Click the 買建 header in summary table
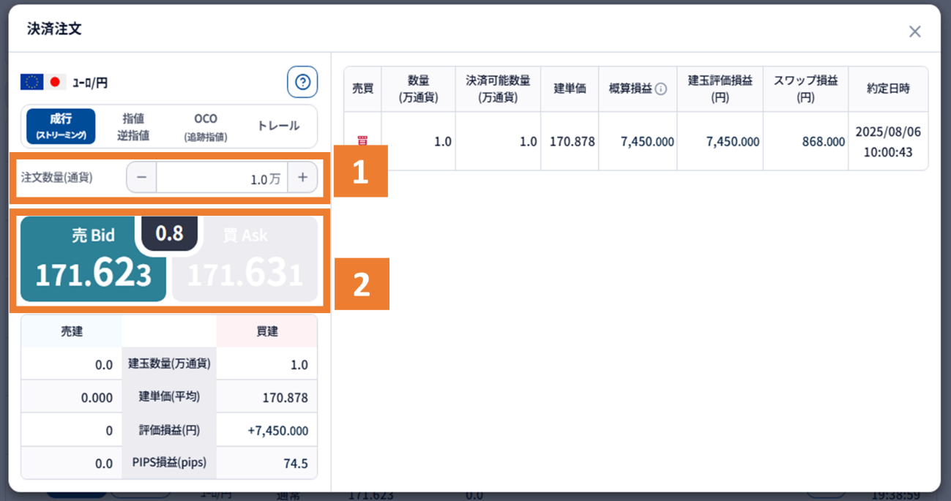951x501 pixels. click(266, 331)
